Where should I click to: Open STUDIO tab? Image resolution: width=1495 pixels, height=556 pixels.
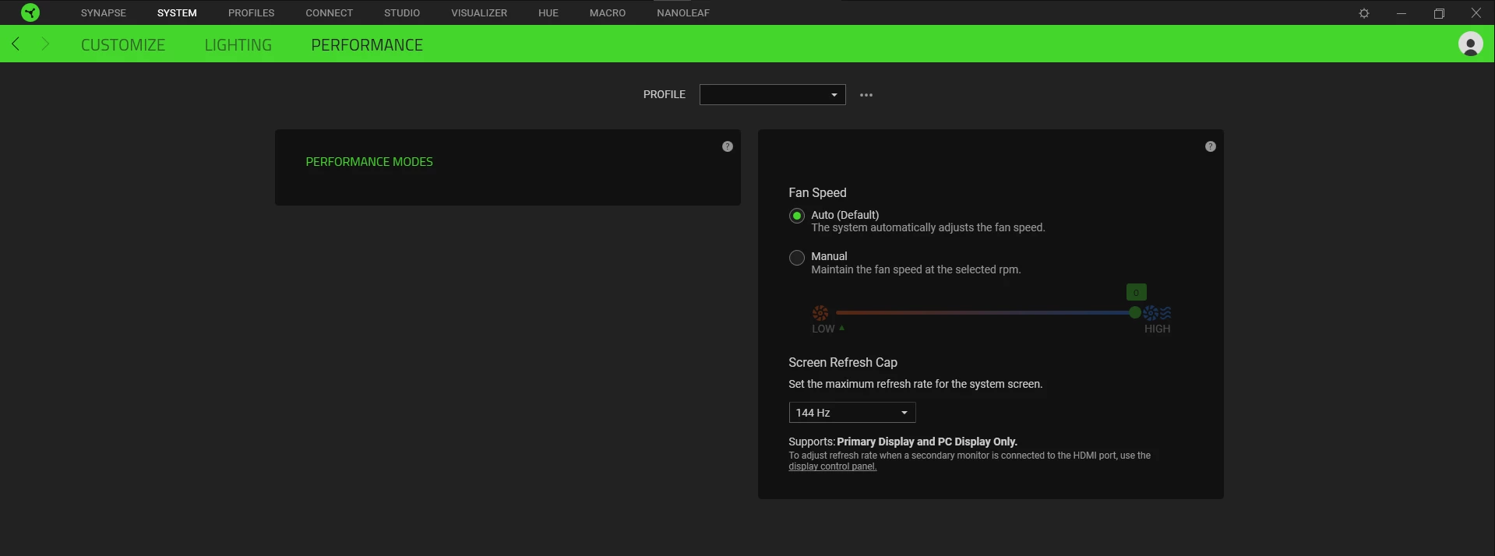click(x=402, y=13)
